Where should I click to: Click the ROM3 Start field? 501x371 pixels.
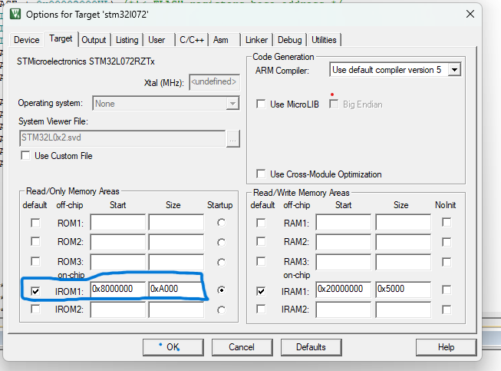118,262
